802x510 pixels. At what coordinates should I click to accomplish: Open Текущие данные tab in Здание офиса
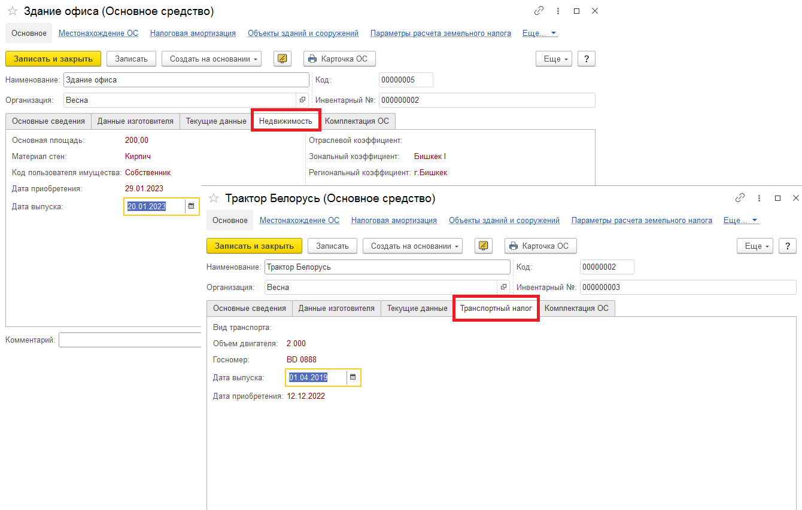pos(216,121)
